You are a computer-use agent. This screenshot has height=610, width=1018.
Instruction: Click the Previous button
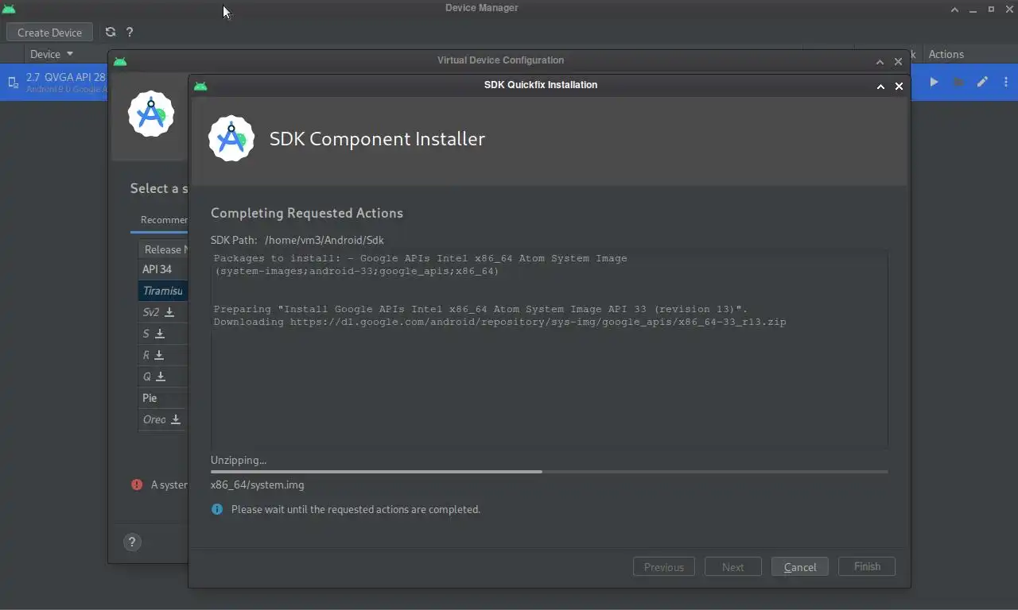pos(663,567)
